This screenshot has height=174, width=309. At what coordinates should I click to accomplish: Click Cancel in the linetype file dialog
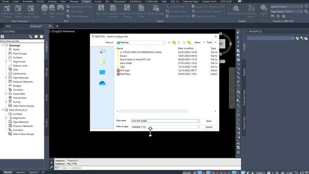tap(209, 127)
